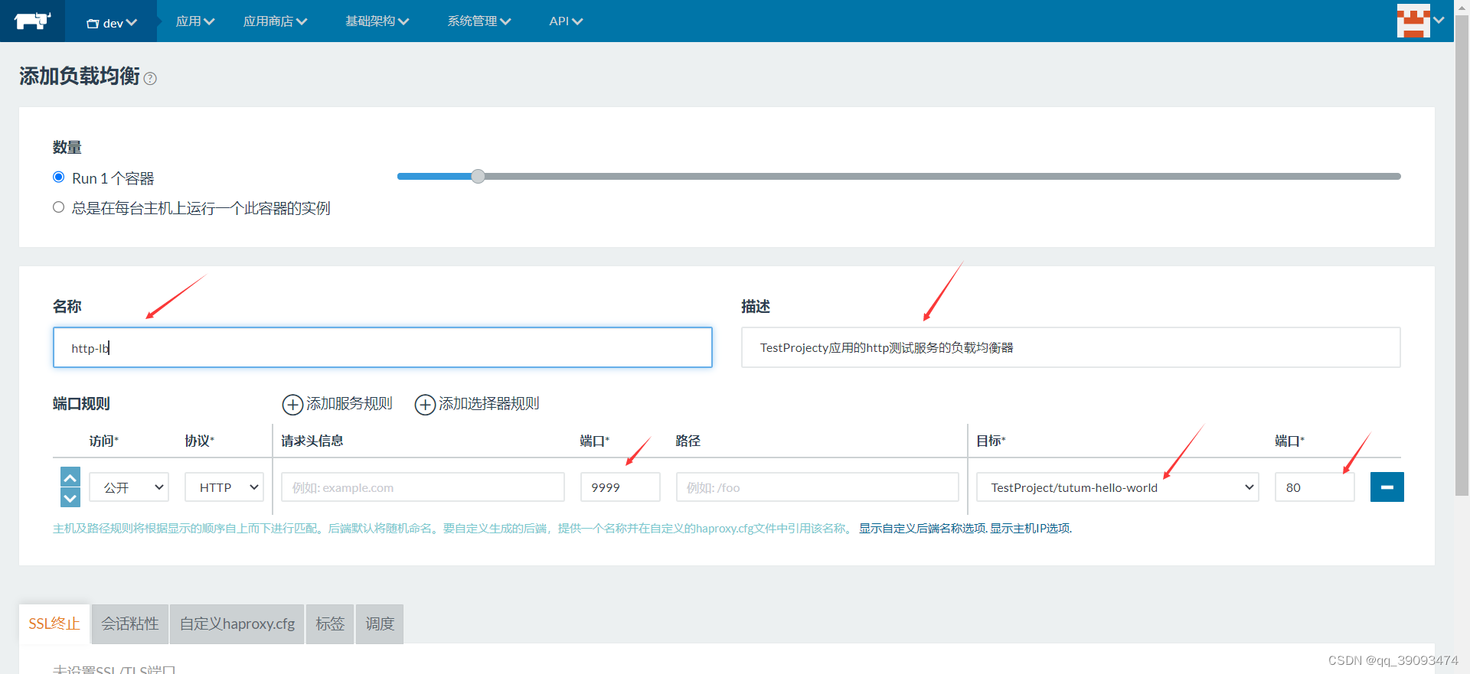
Task: Remove the port rule with minus button
Action: tap(1387, 487)
